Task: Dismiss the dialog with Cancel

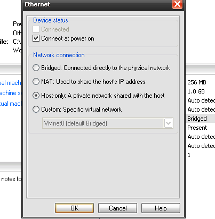Action: (117, 208)
